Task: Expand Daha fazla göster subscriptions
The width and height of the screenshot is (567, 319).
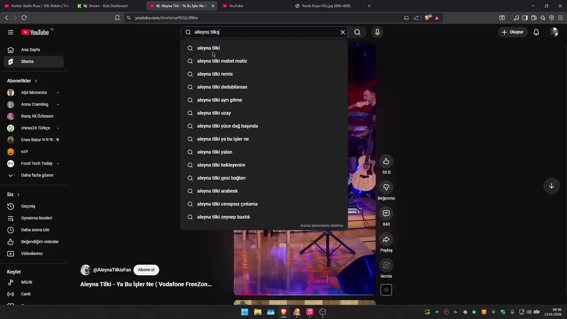Action: pos(34,175)
